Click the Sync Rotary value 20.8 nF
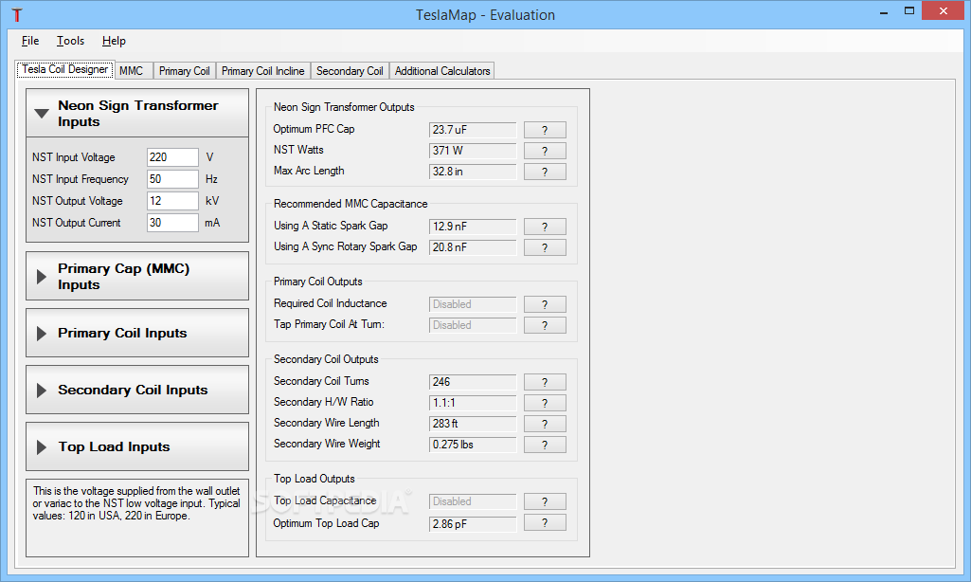971x582 pixels. pos(473,247)
